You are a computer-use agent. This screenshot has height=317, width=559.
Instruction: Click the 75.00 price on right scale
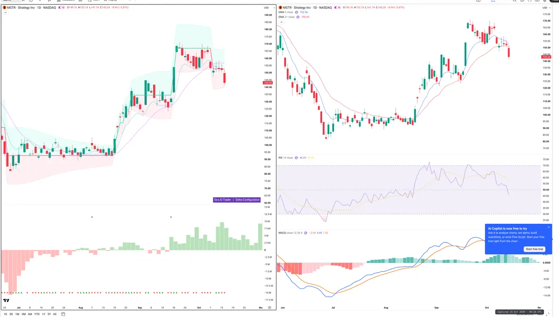pyautogui.click(x=546, y=148)
